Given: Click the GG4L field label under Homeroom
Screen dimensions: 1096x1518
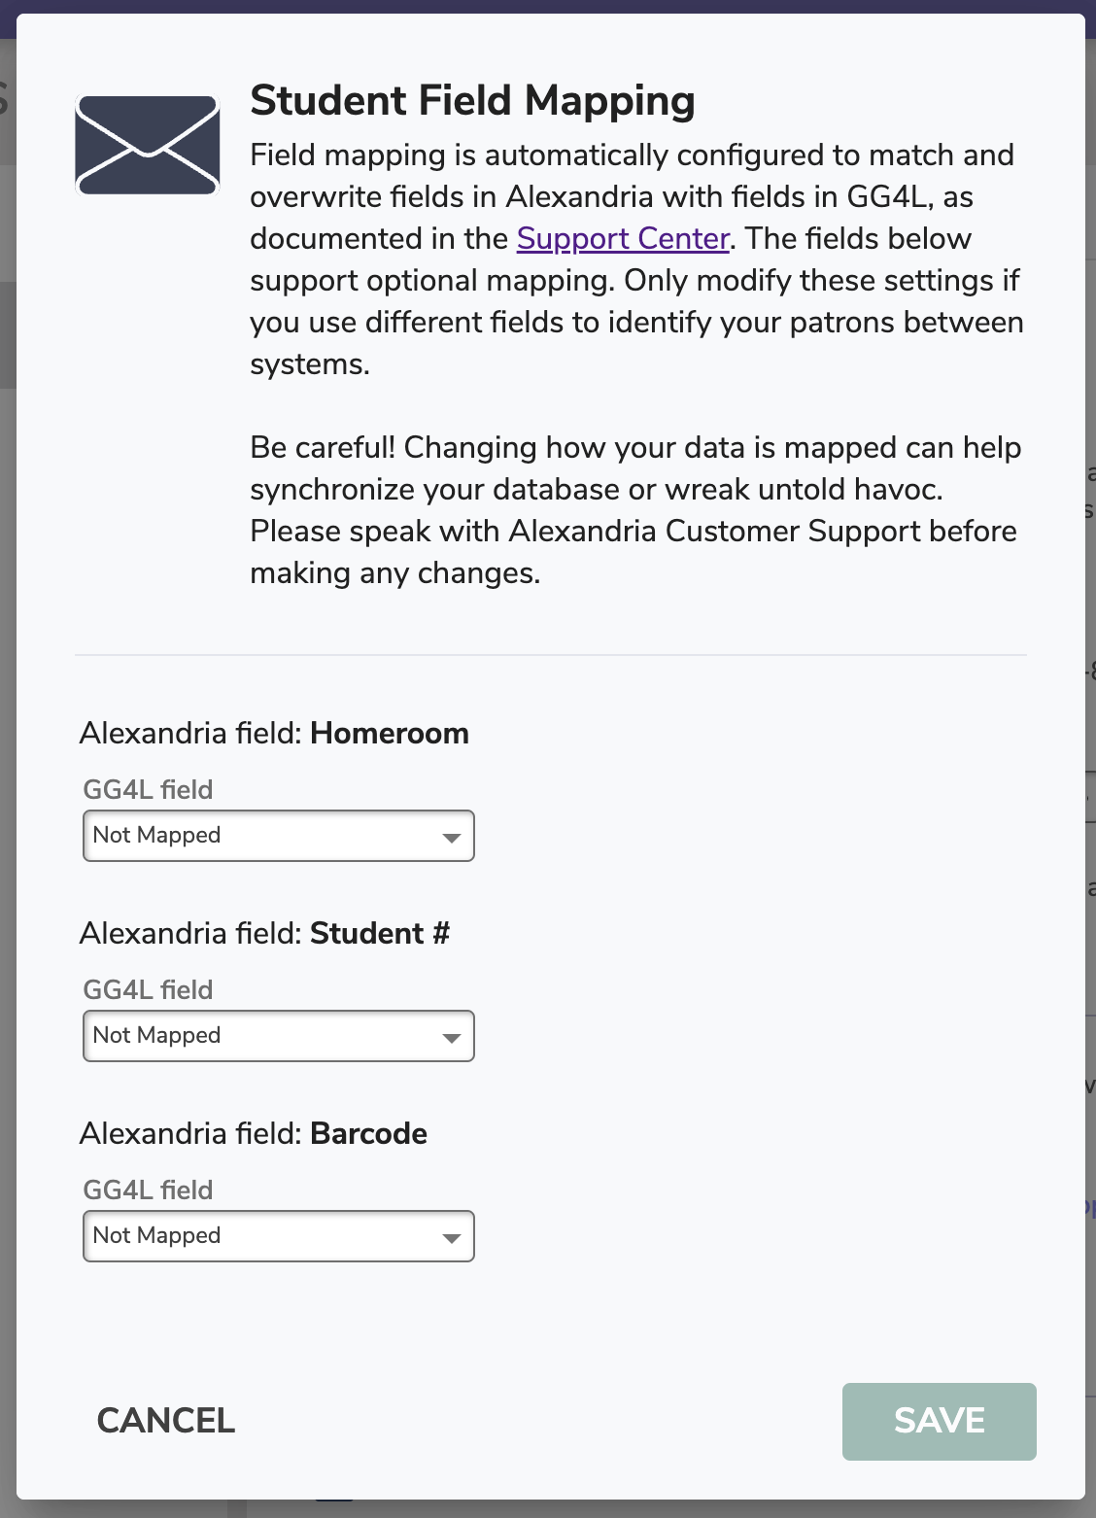Looking at the screenshot, I should click(x=148, y=789).
